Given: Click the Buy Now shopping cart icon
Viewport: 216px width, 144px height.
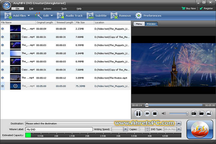Looking at the screenshot, I should pyautogui.click(x=184, y=8).
